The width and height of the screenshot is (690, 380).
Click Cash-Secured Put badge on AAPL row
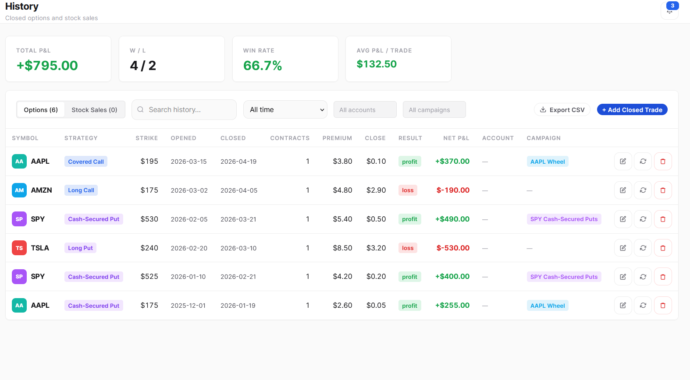[94, 306]
